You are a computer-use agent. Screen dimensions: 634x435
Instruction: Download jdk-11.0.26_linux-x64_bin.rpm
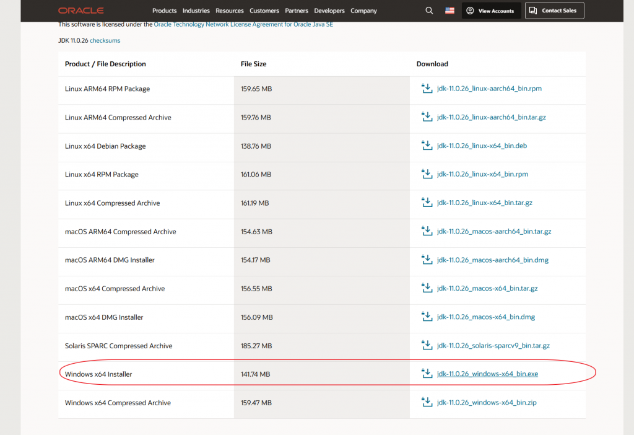pyautogui.click(x=482, y=174)
